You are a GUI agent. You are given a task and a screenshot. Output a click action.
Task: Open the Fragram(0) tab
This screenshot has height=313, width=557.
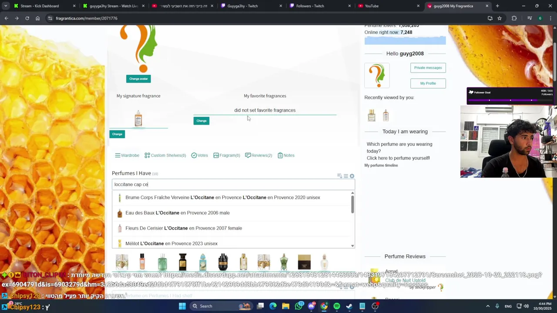point(227,155)
